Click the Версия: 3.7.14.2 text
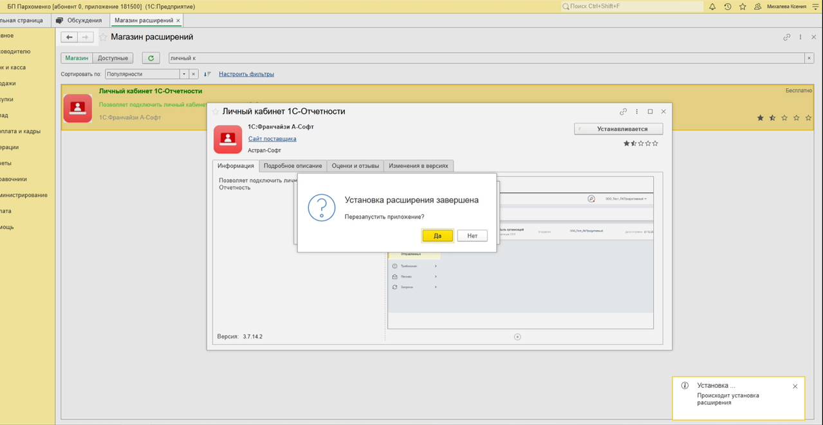The width and height of the screenshot is (823, 425). (x=240, y=337)
